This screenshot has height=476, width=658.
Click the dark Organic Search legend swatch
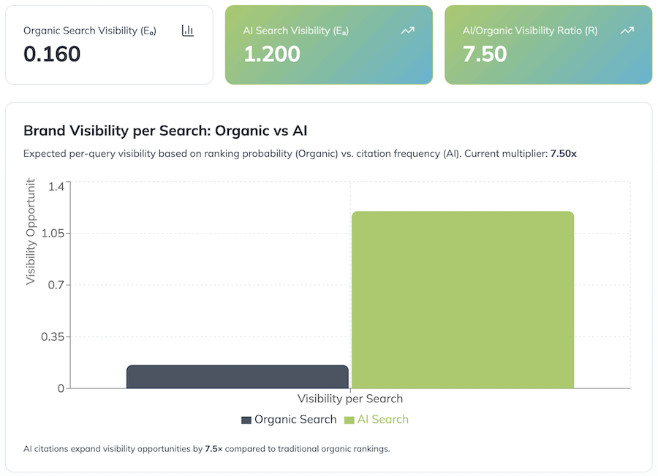click(246, 420)
